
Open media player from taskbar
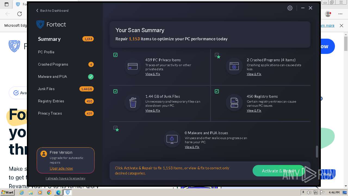tap(40, 192)
